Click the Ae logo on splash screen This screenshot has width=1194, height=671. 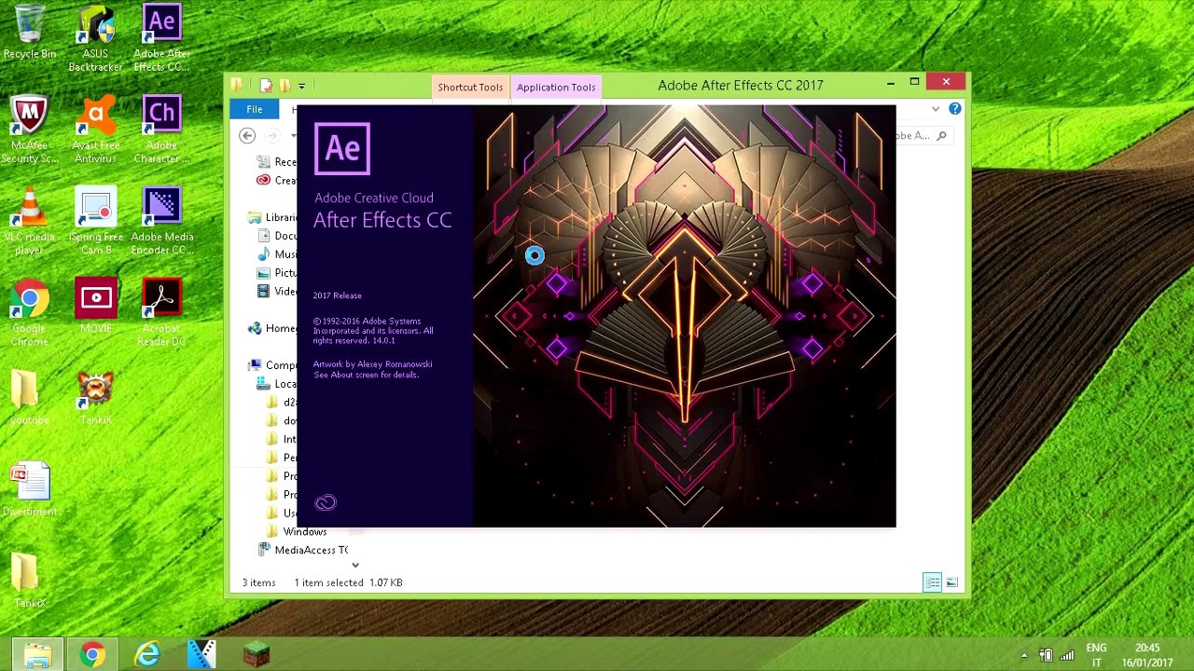[x=342, y=149]
